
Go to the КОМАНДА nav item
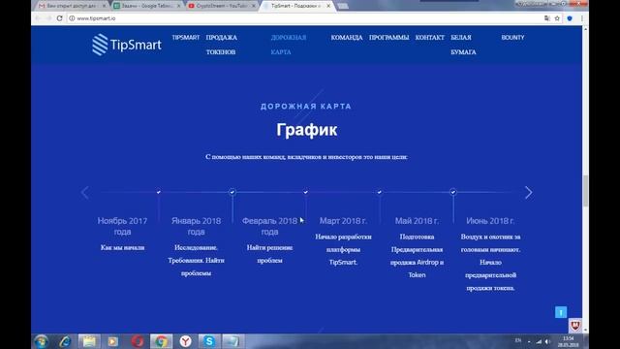coord(347,37)
